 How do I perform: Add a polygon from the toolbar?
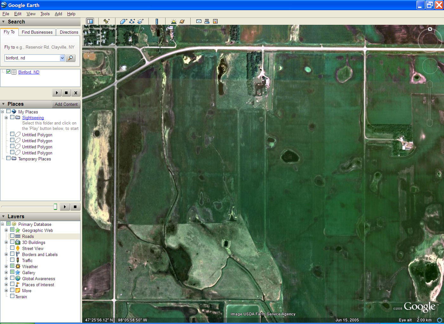(x=123, y=21)
